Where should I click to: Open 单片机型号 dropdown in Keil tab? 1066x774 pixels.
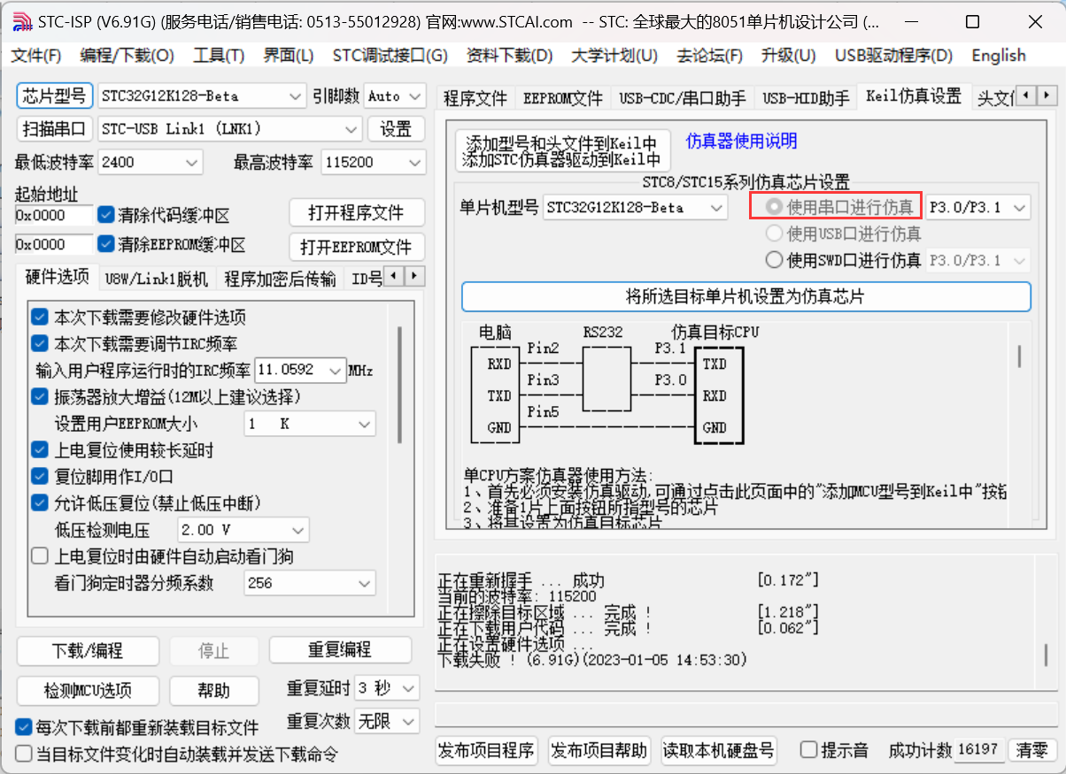pyautogui.click(x=635, y=208)
